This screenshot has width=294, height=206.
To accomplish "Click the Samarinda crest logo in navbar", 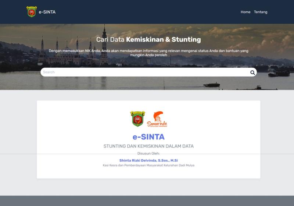I will [32, 12].
